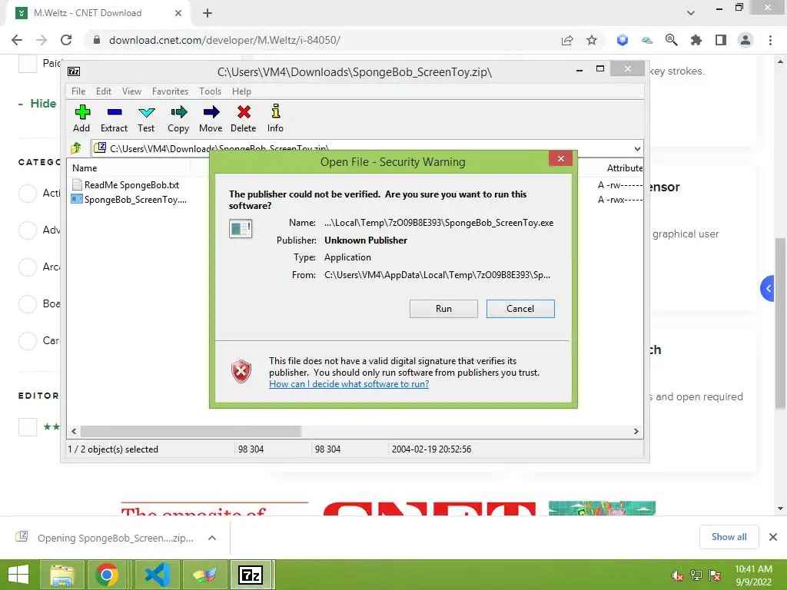
Task: Click the magnifier extension icon in Chrome
Action: (671, 40)
